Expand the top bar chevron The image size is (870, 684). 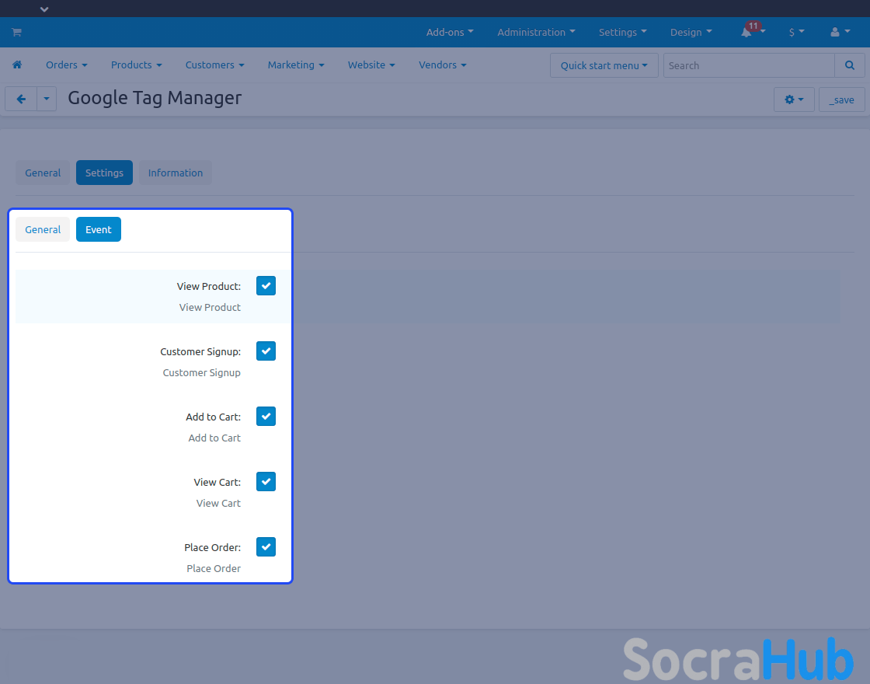(x=44, y=9)
